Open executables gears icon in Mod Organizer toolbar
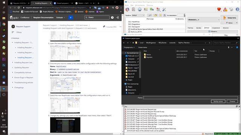This screenshot has width=241, height=135. pos(152,9)
